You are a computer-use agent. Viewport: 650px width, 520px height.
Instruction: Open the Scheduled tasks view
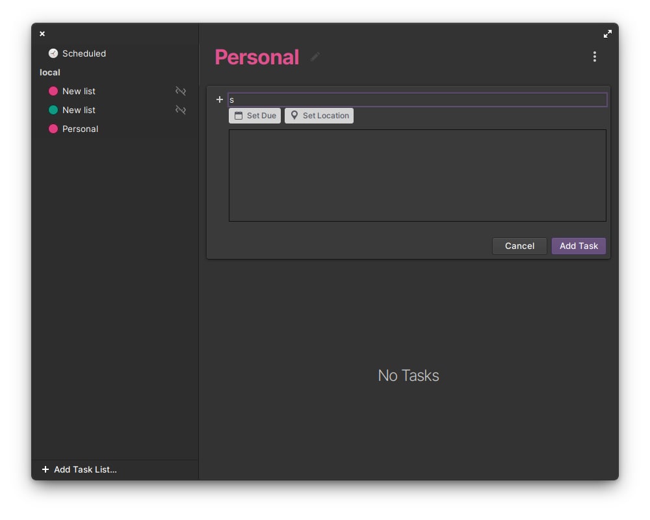click(x=115, y=53)
